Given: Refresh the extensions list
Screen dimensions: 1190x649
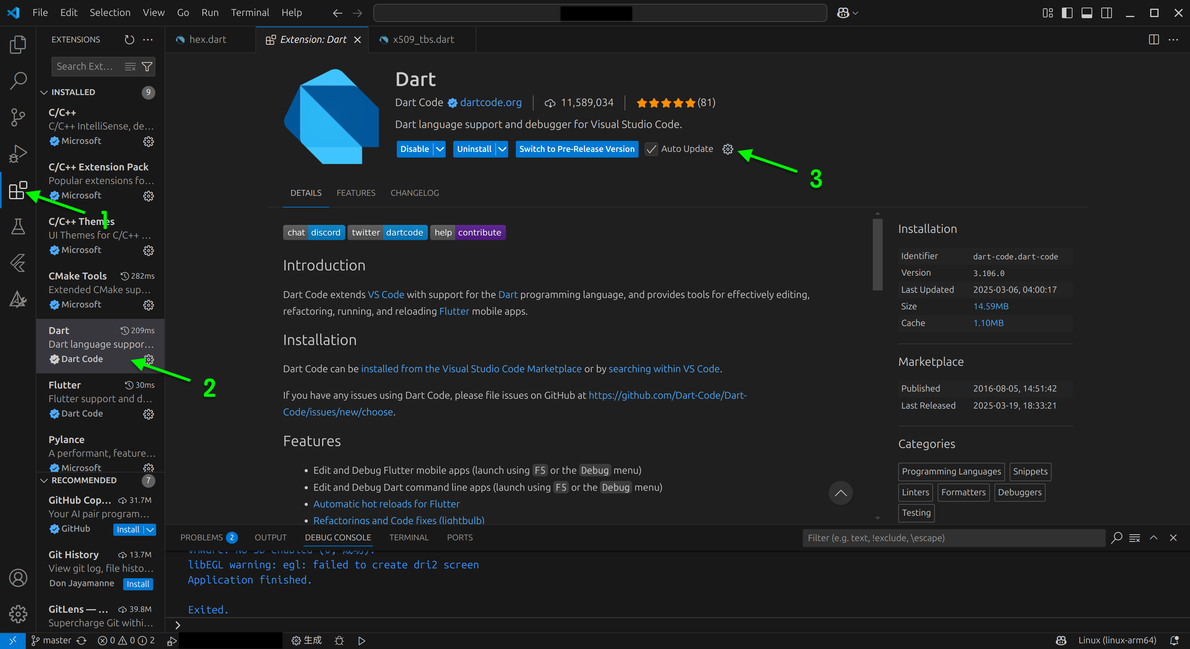Looking at the screenshot, I should 129,40.
